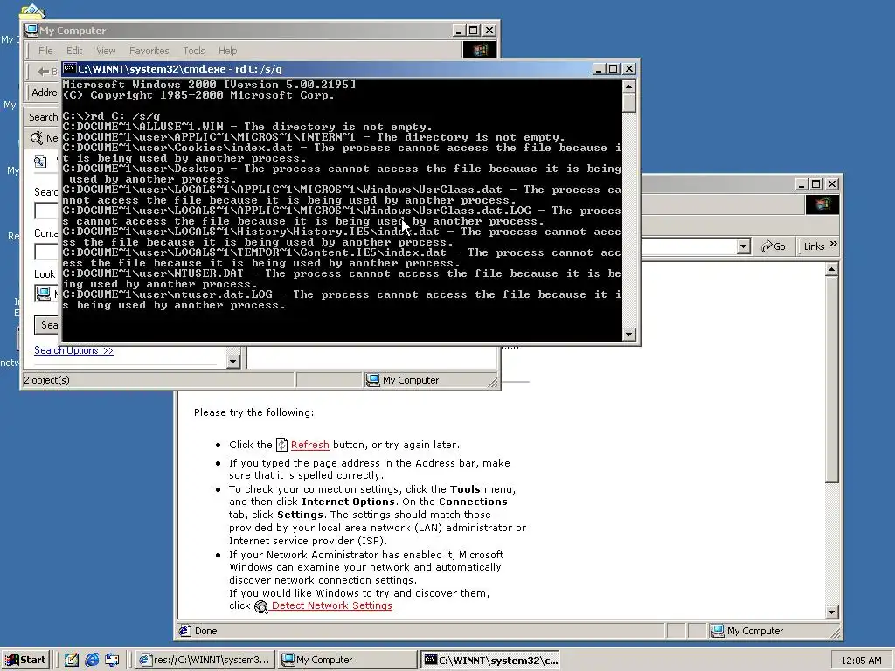Viewport: 895px width, 671px height.
Task: Launch Internet Explorer from quick launch
Action: point(91,660)
